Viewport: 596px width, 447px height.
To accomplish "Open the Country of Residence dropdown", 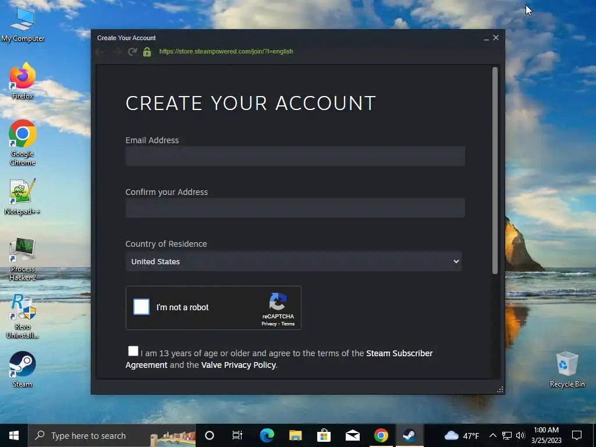I will pos(293,261).
